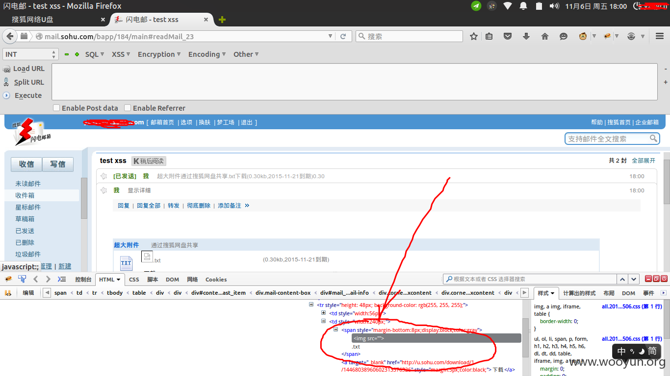Go to the Firefox home page icon
The width and height of the screenshot is (670, 376).
(x=545, y=36)
